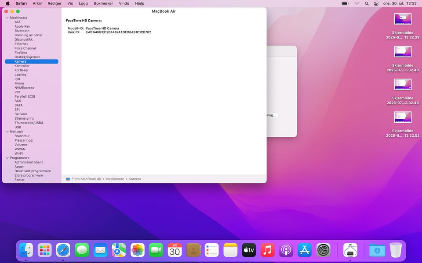Open System Preferences gear in Dock
This screenshot has width=422, height=263.
[x=324, y=250]
